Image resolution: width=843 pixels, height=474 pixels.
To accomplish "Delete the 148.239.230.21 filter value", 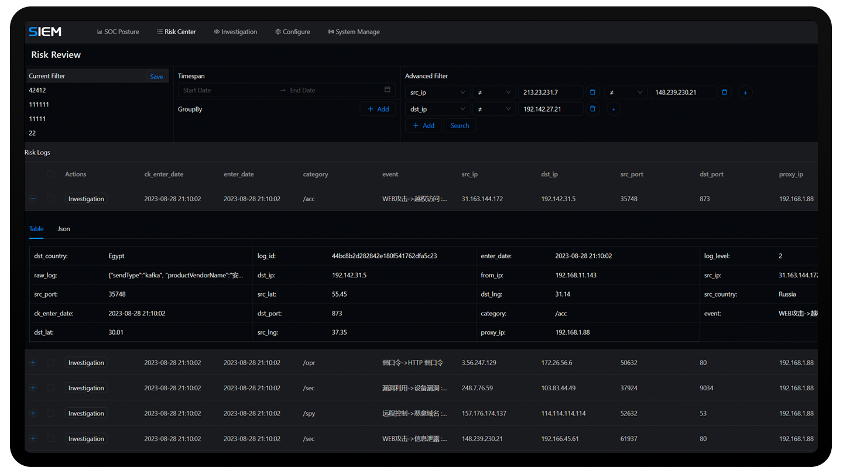I will [x=724, y=92].
